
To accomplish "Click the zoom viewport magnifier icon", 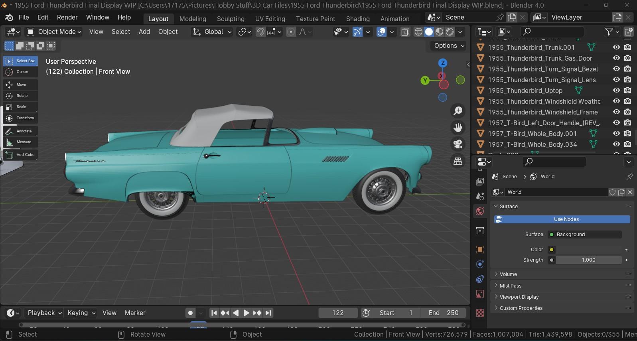I will tap(458, 111).
